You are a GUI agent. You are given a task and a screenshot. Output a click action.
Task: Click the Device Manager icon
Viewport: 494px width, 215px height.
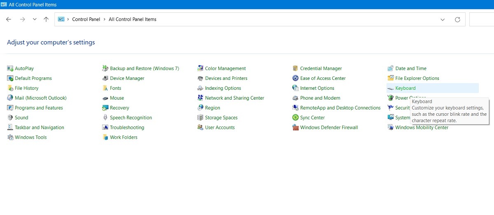[x=105, y=78]
